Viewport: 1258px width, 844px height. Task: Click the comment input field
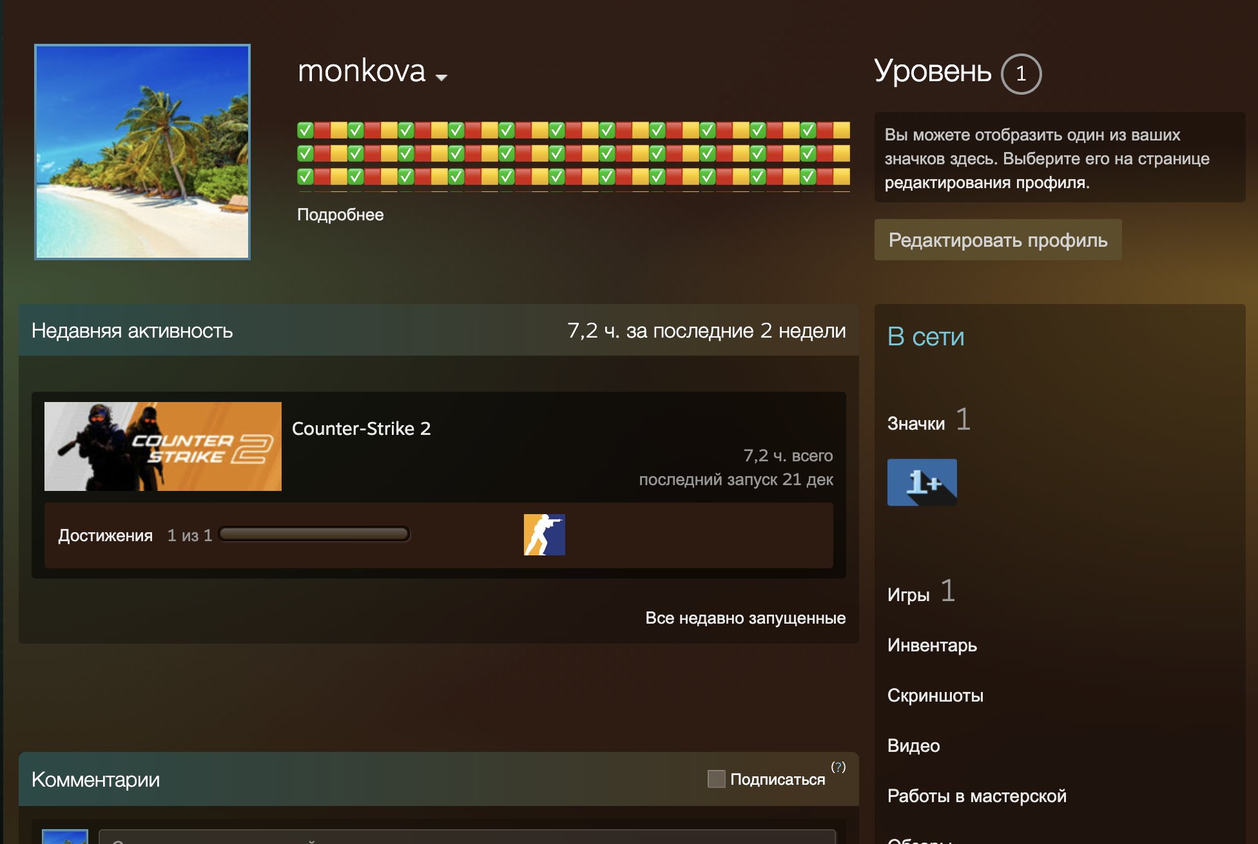467,837
